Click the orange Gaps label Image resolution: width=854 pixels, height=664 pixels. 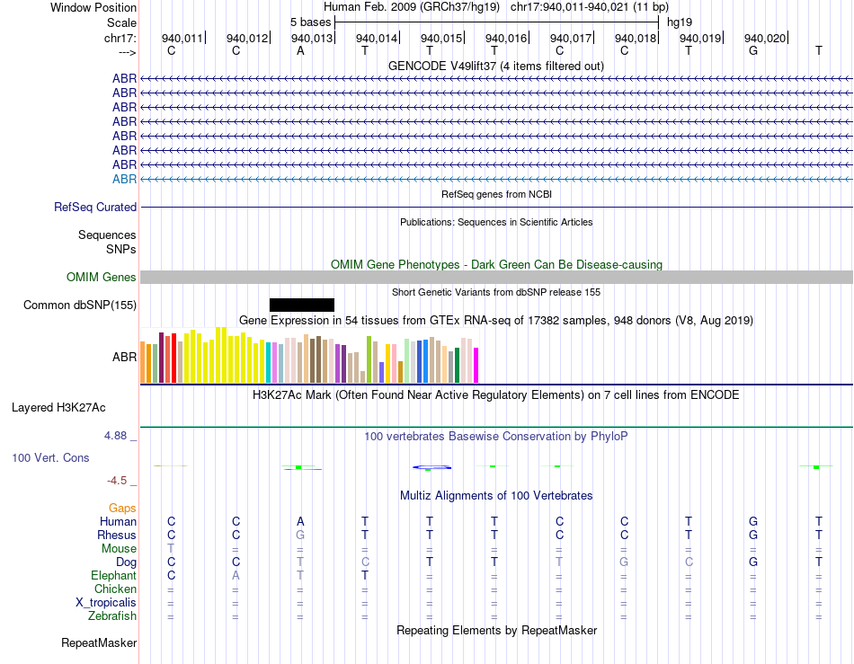click(x=122, y=508)
